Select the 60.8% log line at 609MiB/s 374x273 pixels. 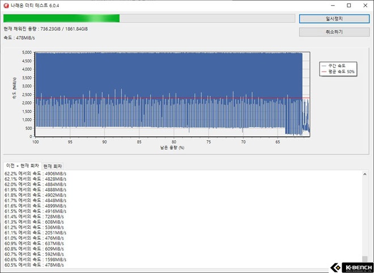coord(34,249)
